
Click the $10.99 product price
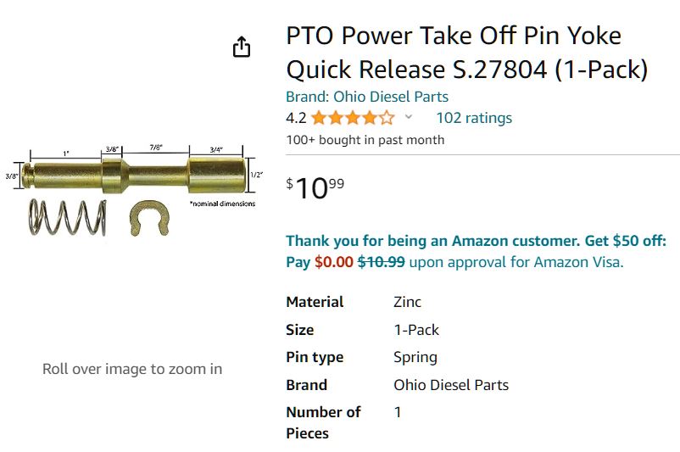click(x=315, y=187)
